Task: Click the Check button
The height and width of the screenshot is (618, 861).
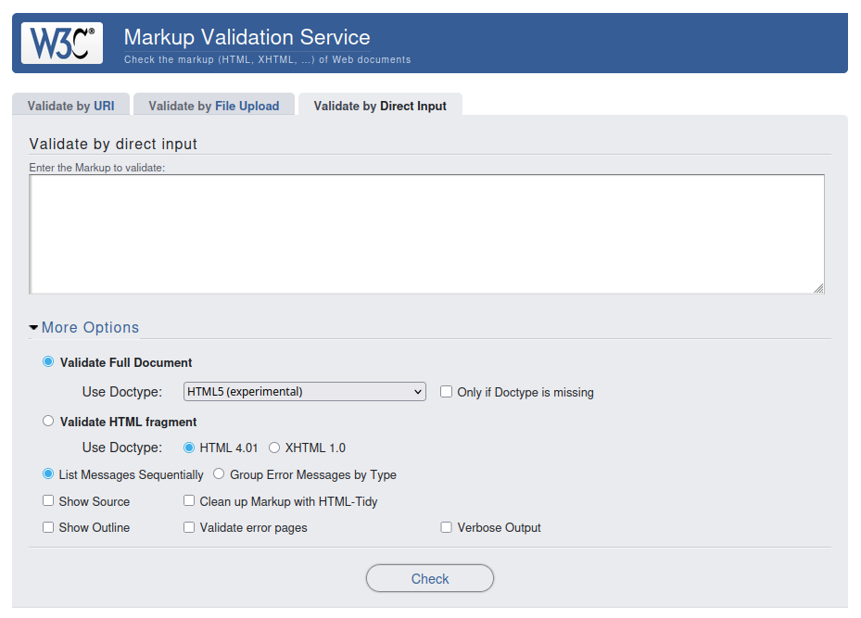Action: [x=430, y=578]
